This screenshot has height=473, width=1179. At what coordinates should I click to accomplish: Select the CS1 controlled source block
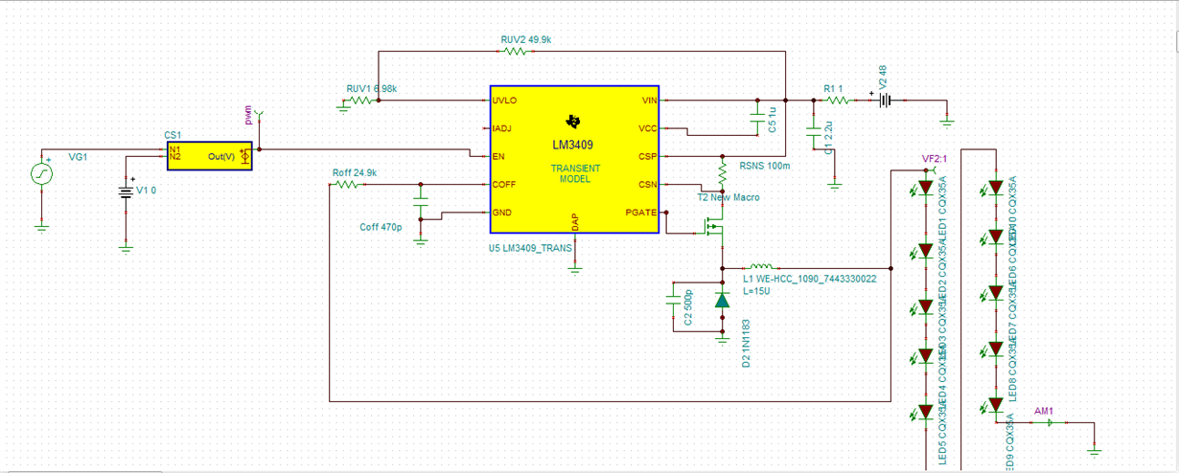pyautogui.click(x=210, y=156)
